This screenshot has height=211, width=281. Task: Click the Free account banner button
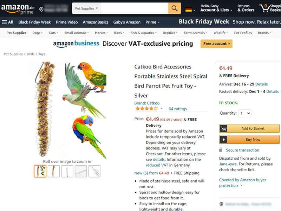click(216, 44)
